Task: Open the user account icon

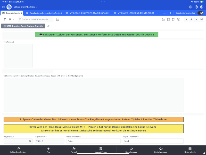Action: (x=202, y=7)
